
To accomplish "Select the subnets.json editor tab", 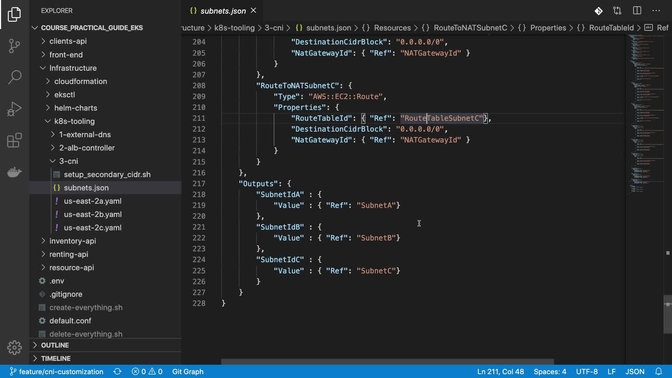I will (223, 11).
